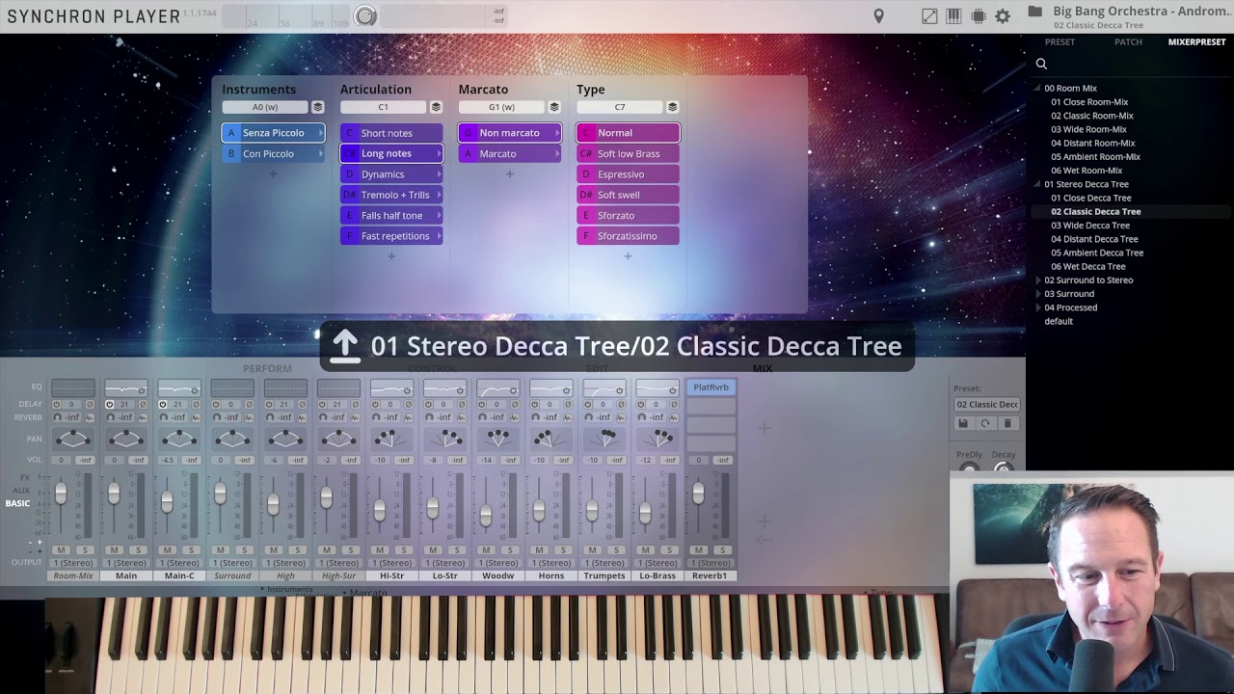Select the Sforzato type slot
Screen dimensions: 1234x694
(628, 216)
